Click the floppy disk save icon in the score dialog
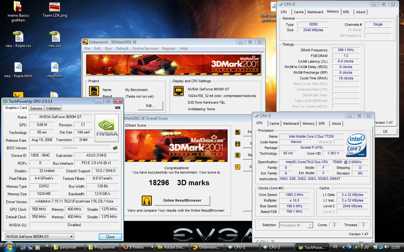This screenshot has width=404, height=252. [x=238, y=144]
